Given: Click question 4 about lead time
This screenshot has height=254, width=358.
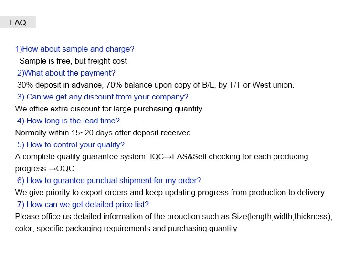Looking at the screenshot, I should coord(68,121).
